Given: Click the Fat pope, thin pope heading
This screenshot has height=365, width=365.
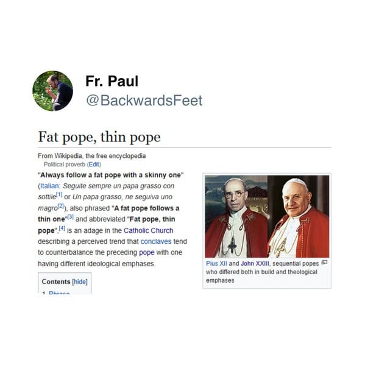Looking at the screenshot, I should coord(99,137).
